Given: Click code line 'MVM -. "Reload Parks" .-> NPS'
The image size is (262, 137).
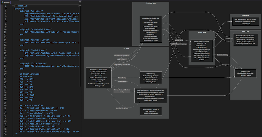Looking at the screenshot, I should point(37,127).
